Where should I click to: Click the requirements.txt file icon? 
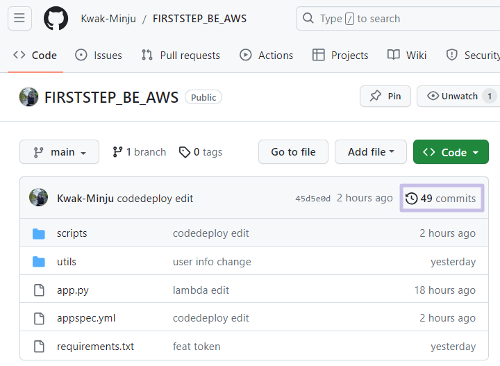click(x=39, y=347)
